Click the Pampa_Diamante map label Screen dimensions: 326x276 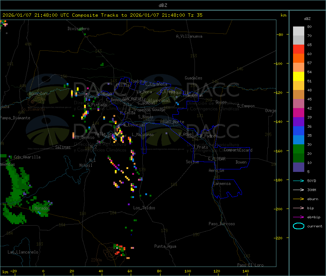point(15,118)
